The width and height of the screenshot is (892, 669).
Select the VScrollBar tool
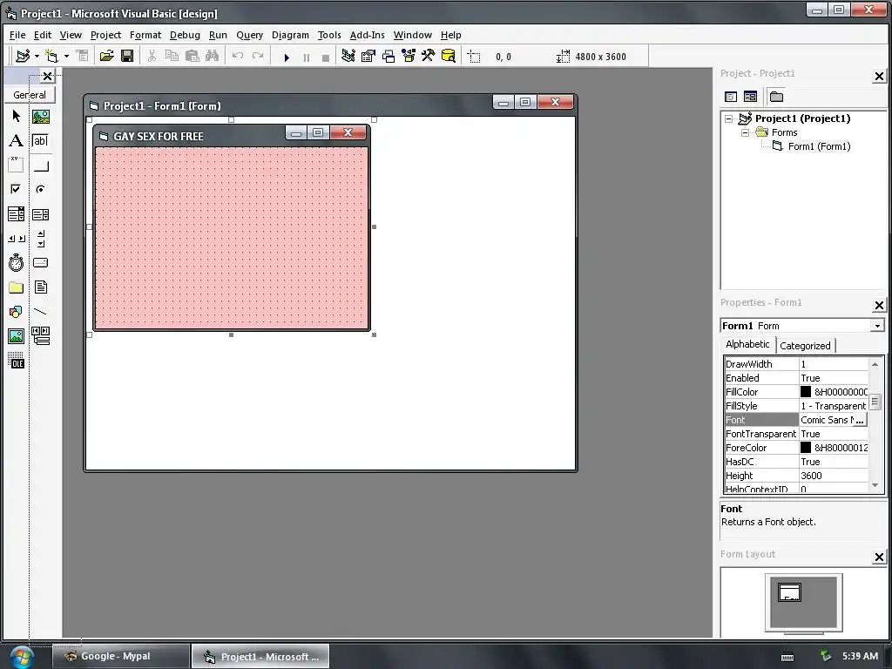40,239
